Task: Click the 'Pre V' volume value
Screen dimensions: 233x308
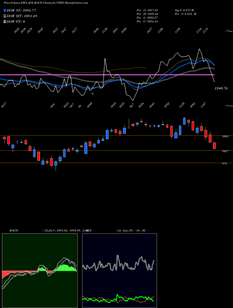Action: pos(185,14)
